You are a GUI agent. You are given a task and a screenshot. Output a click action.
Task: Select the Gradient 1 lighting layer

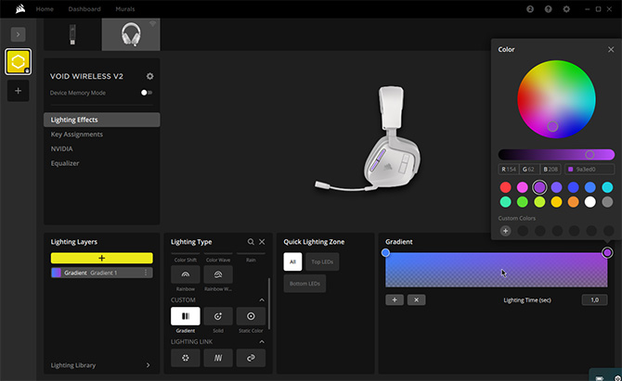pyautogui.click(x=102, y=273)
